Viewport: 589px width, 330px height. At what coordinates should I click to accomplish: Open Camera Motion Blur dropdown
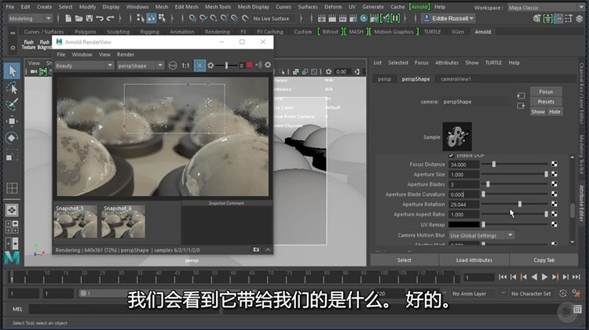[481, 235]
